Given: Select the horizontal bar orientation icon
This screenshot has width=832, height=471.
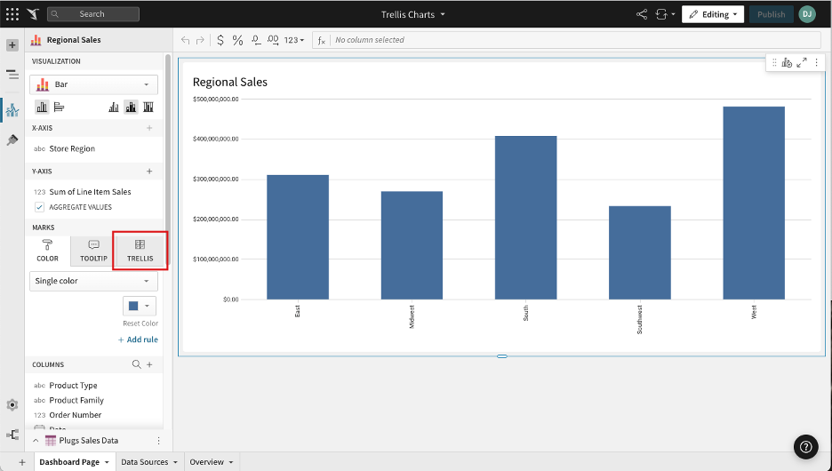Looking at the screenshot, I should pos(59,107).
